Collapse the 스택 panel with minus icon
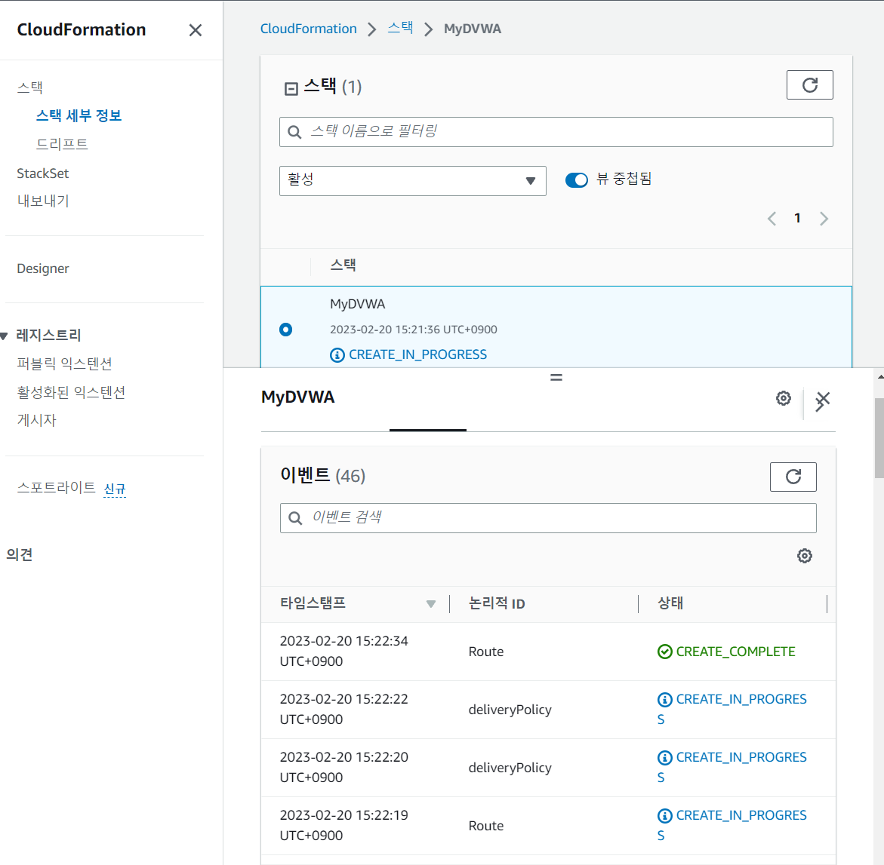 tap(291, 88)
